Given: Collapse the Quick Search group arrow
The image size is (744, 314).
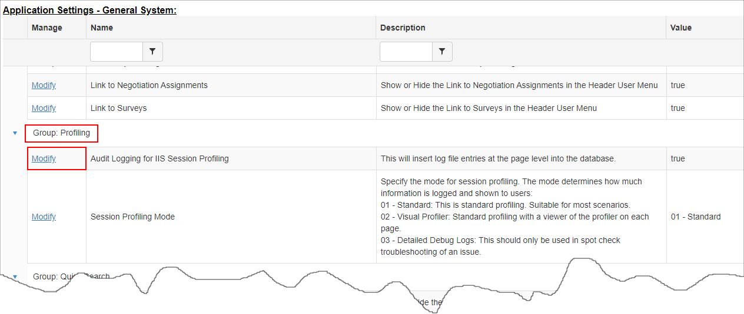Looking at the screenshot, I should pyautogui.click(x=15, y=276).
